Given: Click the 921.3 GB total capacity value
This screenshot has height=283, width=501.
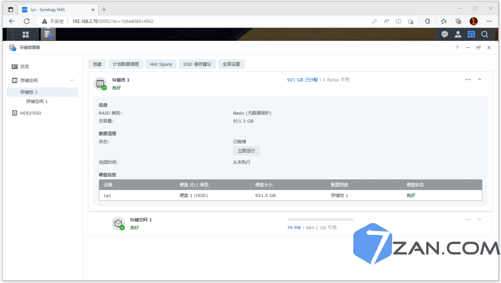Looking at the screenshot, I should [243, 121].
